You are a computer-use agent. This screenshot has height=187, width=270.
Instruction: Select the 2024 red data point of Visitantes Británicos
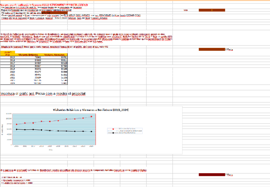[x=91, y=116]
